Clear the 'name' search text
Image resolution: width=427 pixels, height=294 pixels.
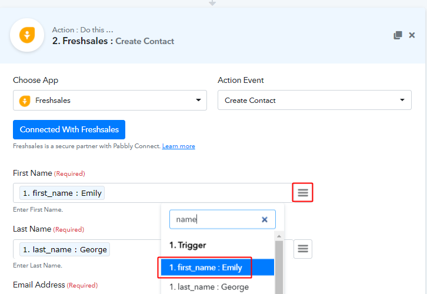coord(265,219)
